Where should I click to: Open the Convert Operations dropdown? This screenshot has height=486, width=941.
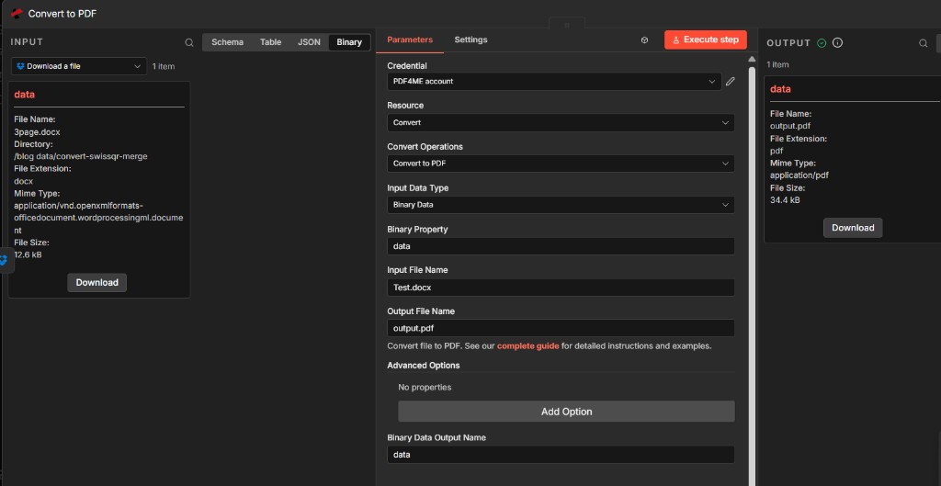pyautogui.click(x=561, y=164)
